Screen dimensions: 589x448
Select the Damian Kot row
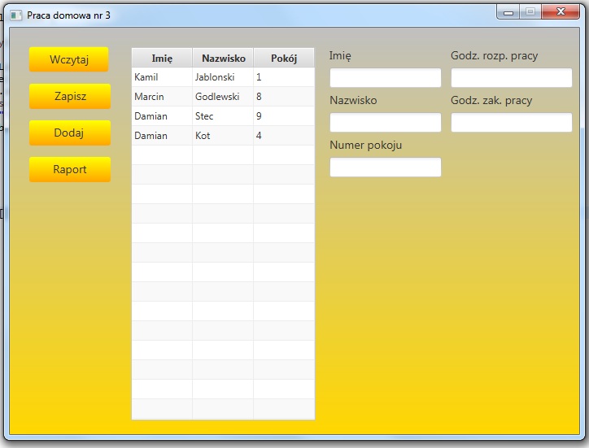point(222,136)
